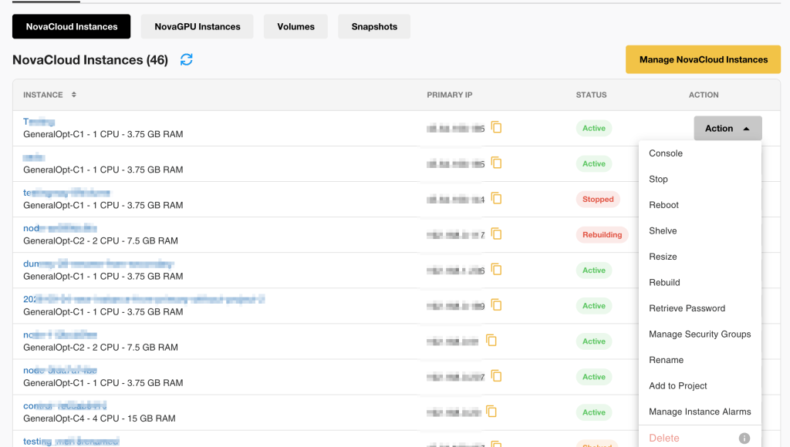
Task: Click the Stopped status badge
Action: (598, 200)
